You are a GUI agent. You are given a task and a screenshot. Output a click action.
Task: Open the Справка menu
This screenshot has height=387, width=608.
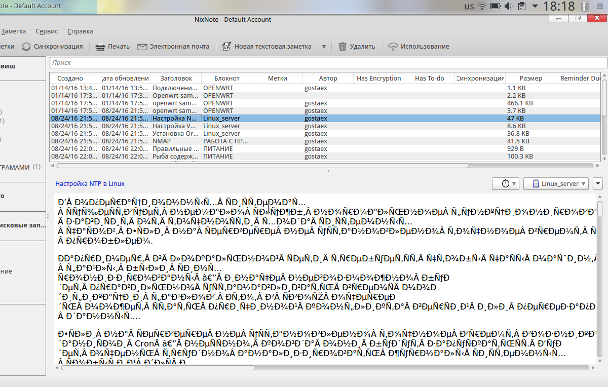point(80,31)
